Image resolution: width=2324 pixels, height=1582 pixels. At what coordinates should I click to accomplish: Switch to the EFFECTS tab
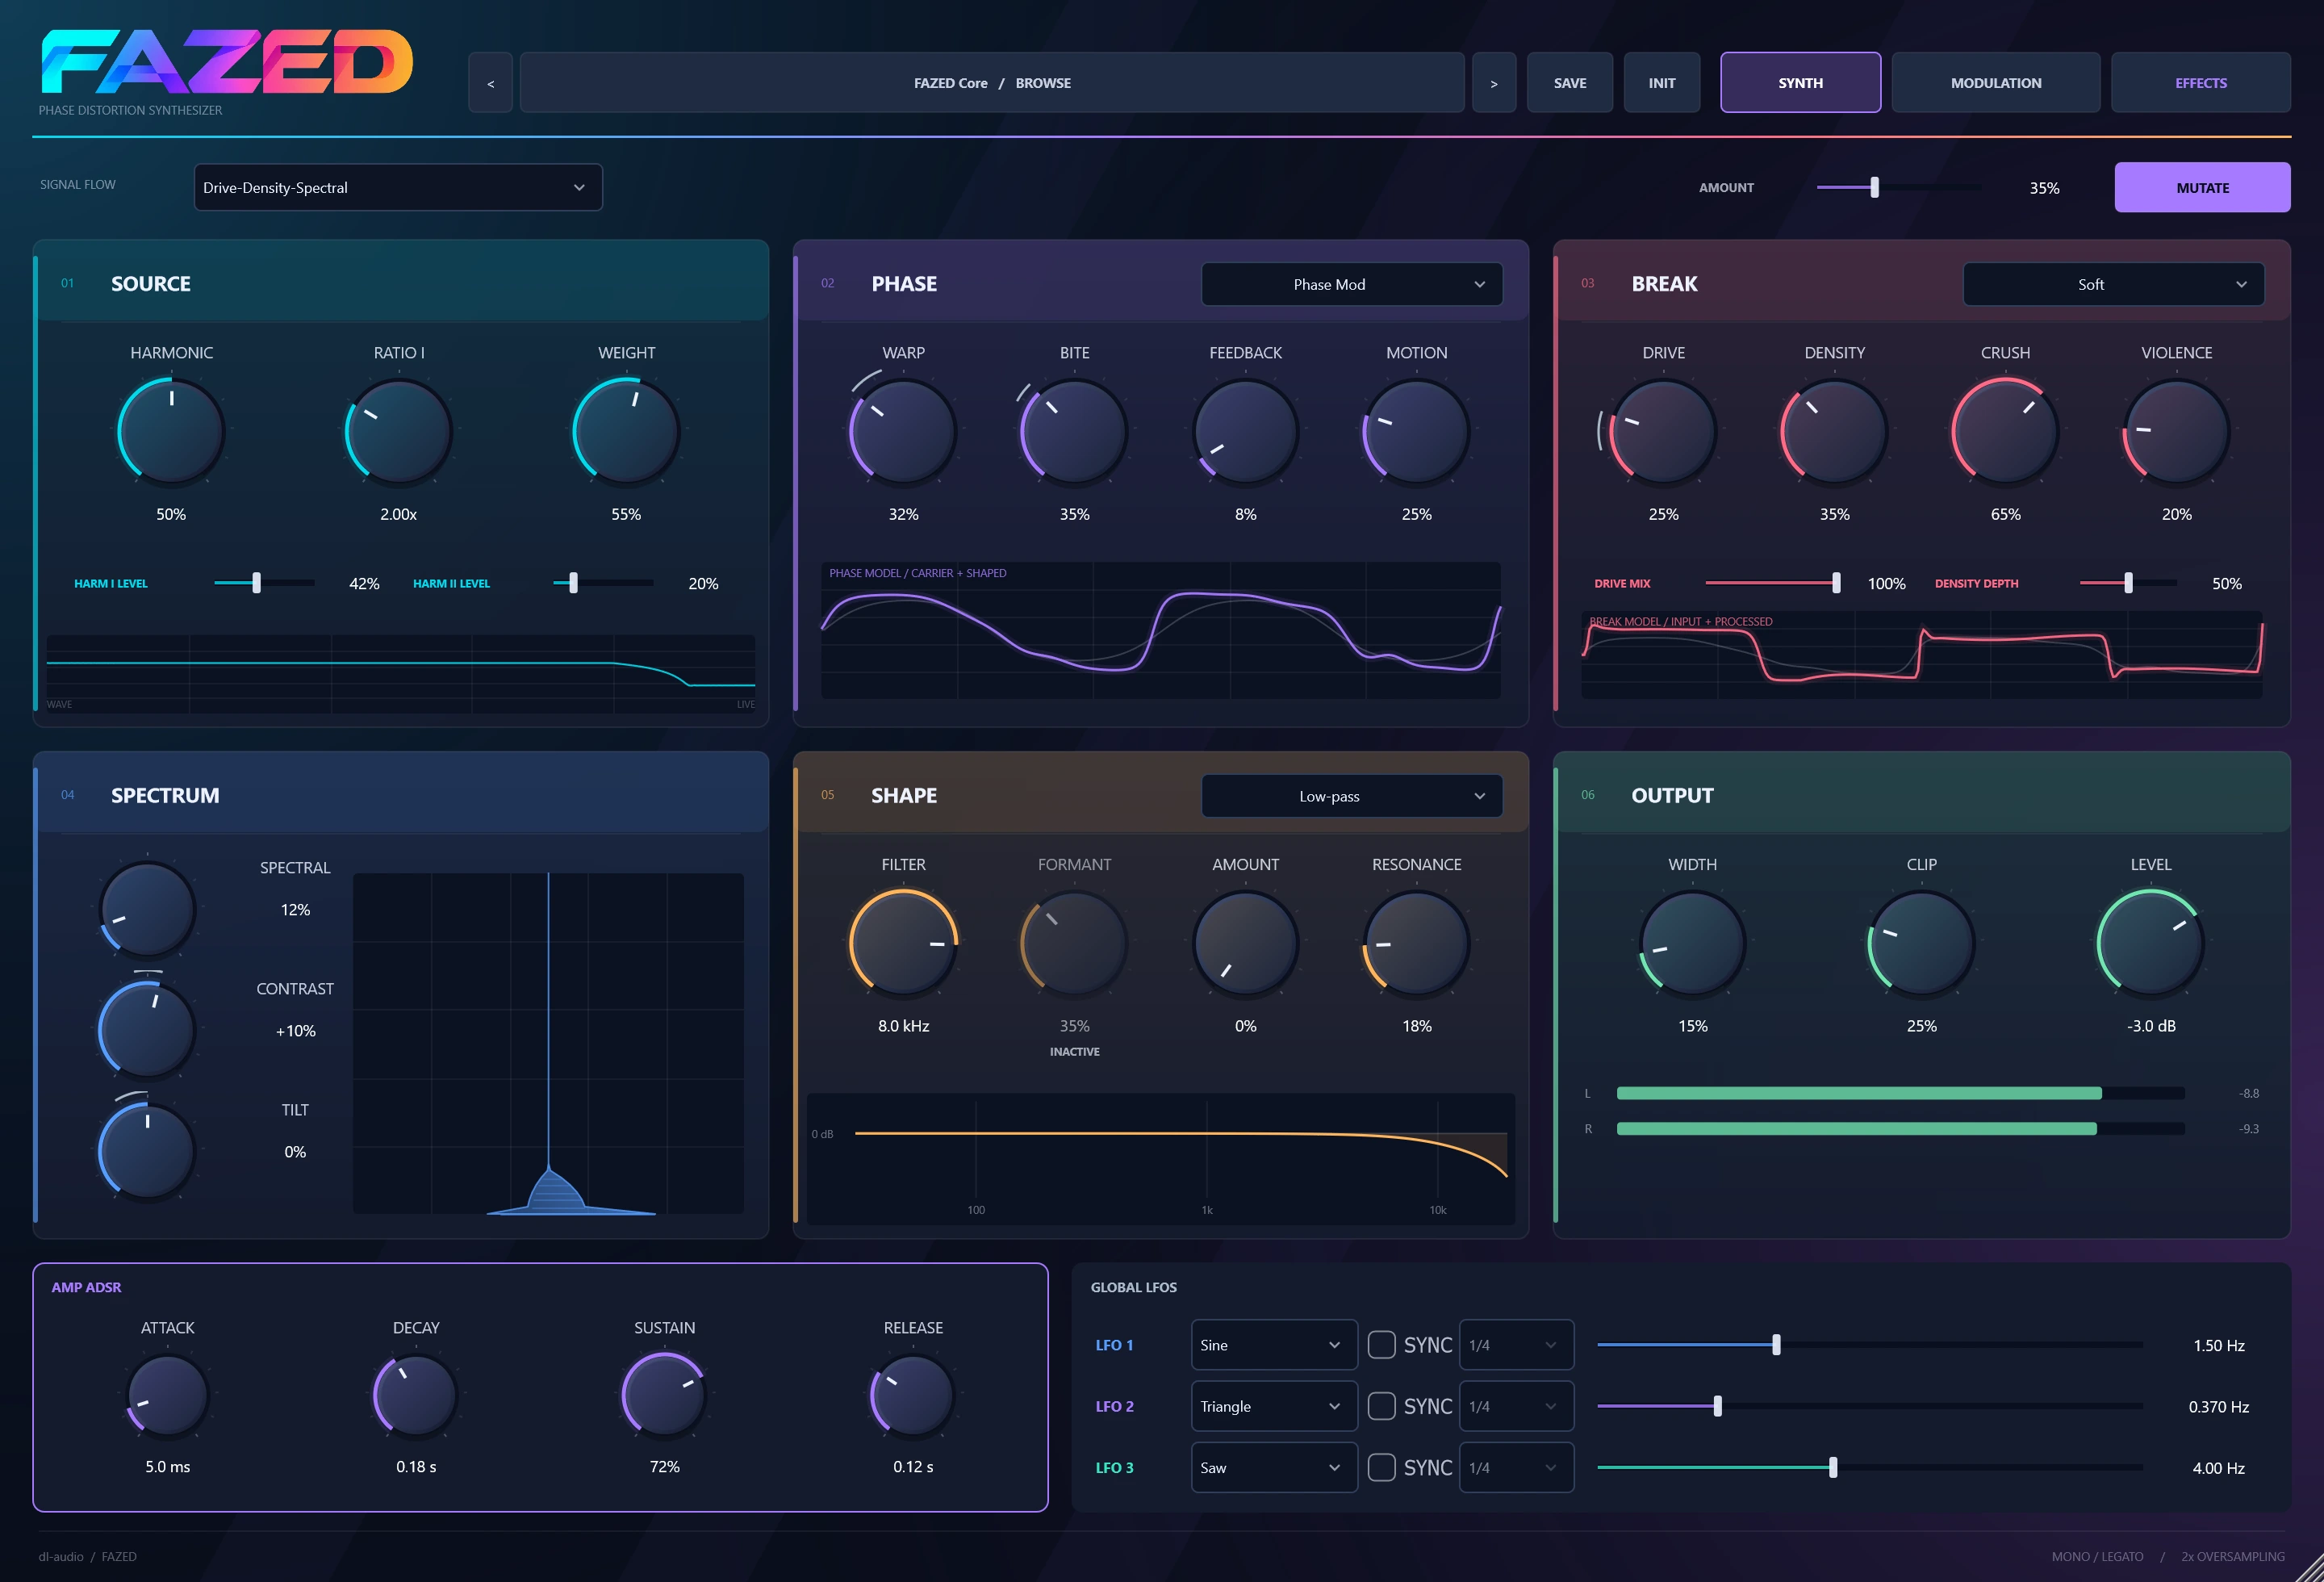click(x=2200, y=83)
